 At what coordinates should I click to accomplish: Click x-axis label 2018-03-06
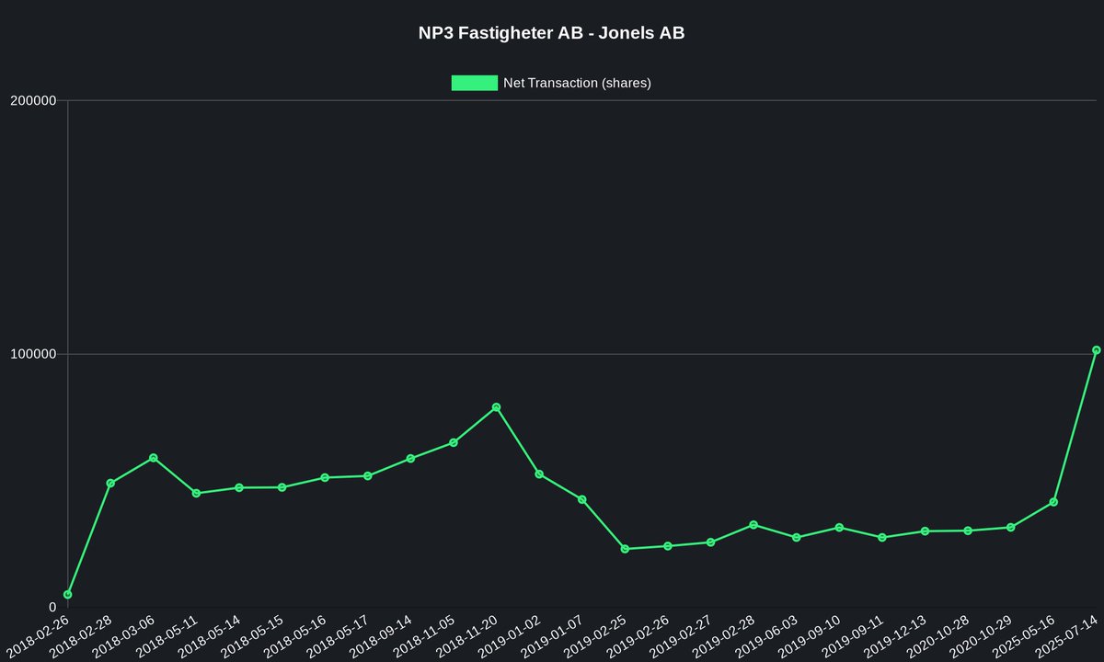click(x=125, y=637)
